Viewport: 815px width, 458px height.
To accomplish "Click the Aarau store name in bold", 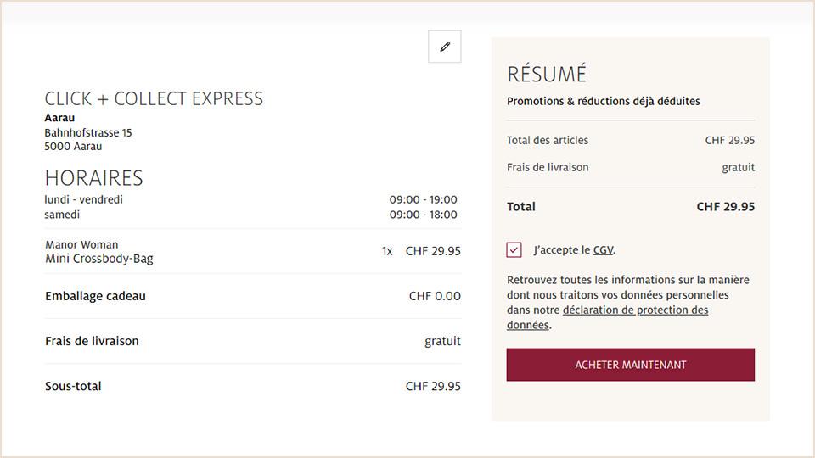I will click(x=59, y=118).
